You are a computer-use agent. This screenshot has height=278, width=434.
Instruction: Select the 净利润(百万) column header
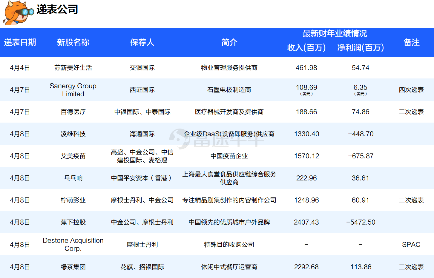coord(361,48)
